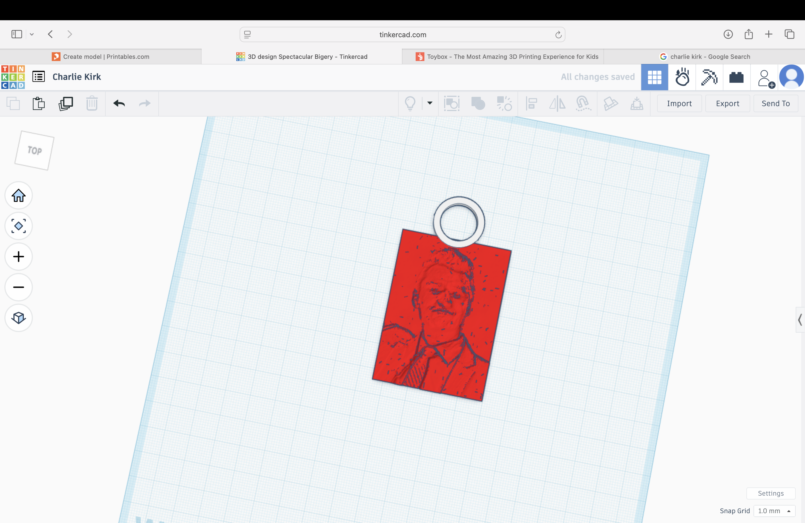Open the Safari downloads icon

[x=728, y=34]
